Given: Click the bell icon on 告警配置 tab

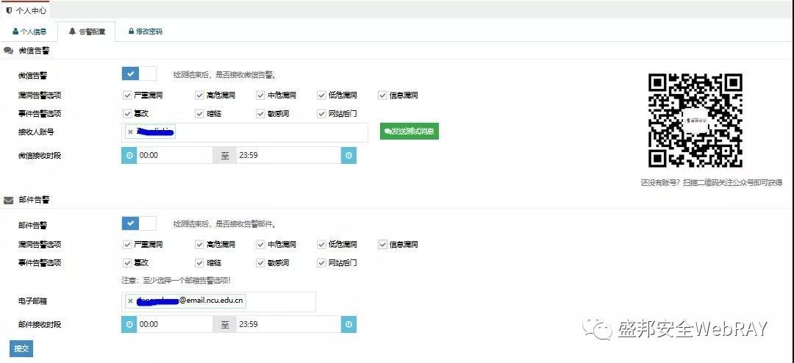Looking at the screenshot, I should tap(72, 32).
